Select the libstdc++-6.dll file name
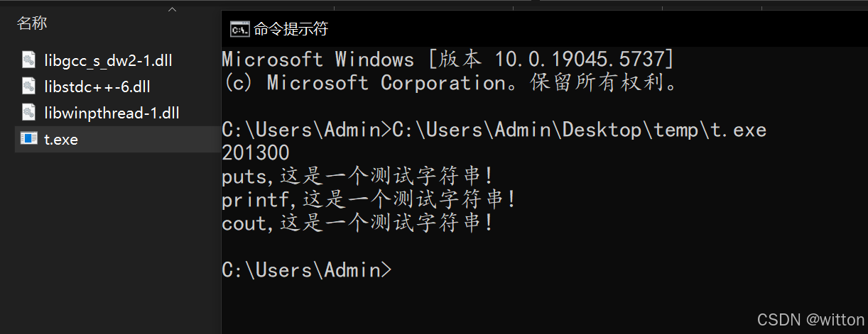This screenshot has width=868, height=334. coord(97,87)
